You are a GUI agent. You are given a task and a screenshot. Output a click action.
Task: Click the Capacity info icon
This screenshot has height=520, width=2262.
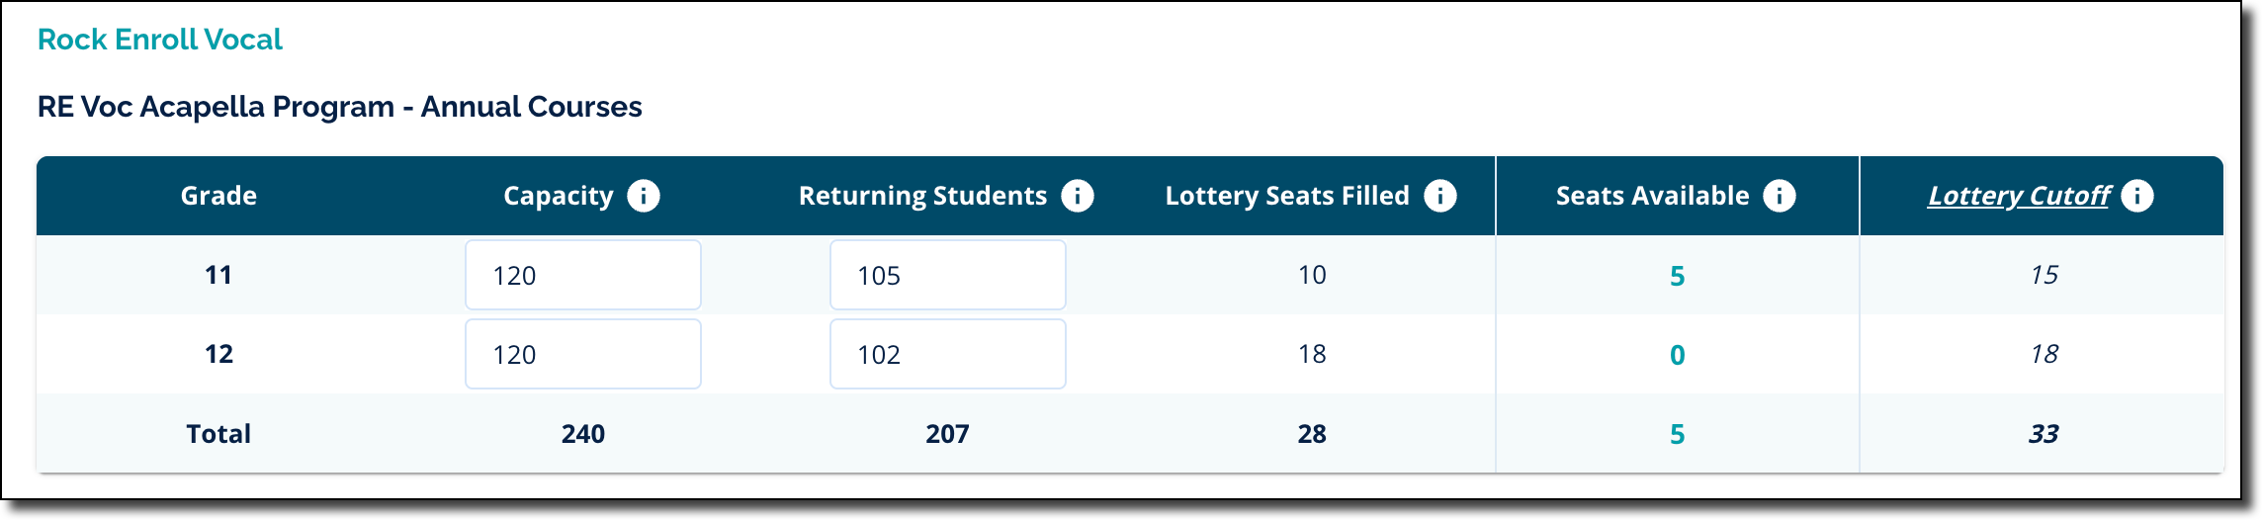point(644,196)
